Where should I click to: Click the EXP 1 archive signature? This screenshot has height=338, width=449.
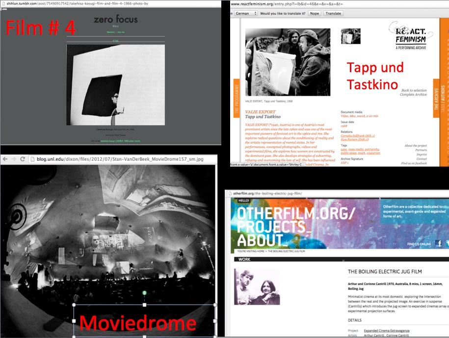pyautogui.click(x=344, y=162)
